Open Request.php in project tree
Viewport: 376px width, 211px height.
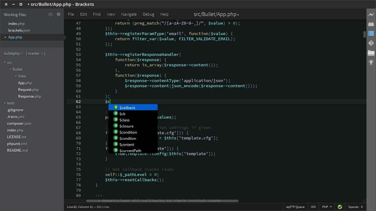(x=28, y=90)
